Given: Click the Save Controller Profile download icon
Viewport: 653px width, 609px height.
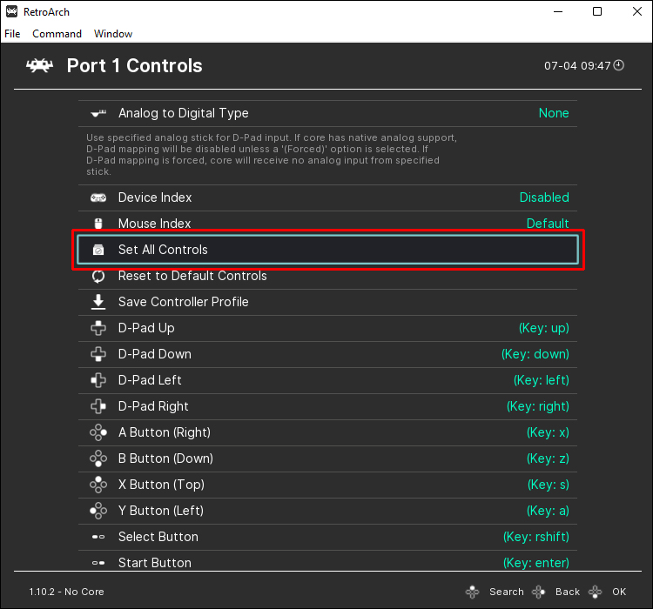Looking at the screenshot, I should pos(98,302).
